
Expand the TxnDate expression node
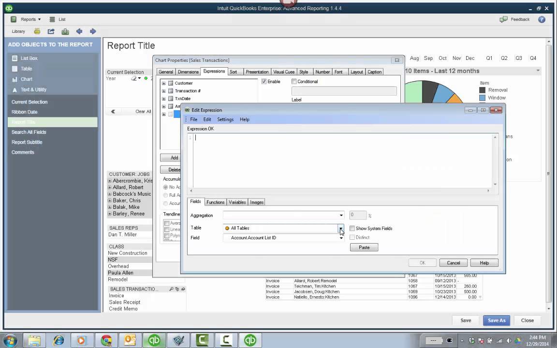pyautogui.click(x=164, y=99)
